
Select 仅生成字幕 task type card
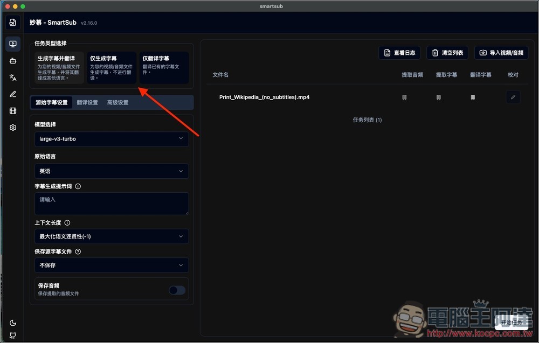coord(111,68)
